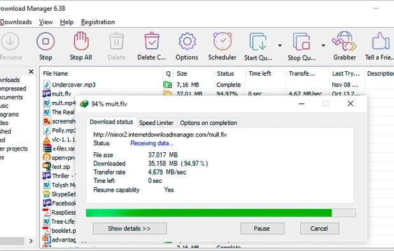Click the green download progress bar
The image size is (394, 251).
coord(221,213)
